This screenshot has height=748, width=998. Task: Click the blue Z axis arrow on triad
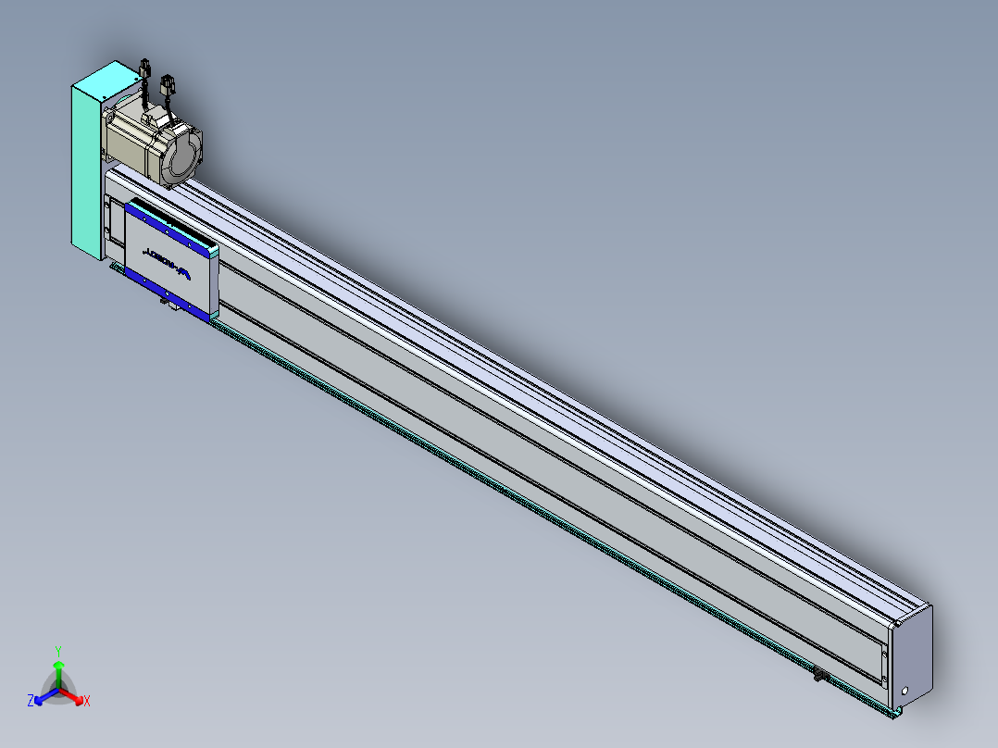[42, 698]
